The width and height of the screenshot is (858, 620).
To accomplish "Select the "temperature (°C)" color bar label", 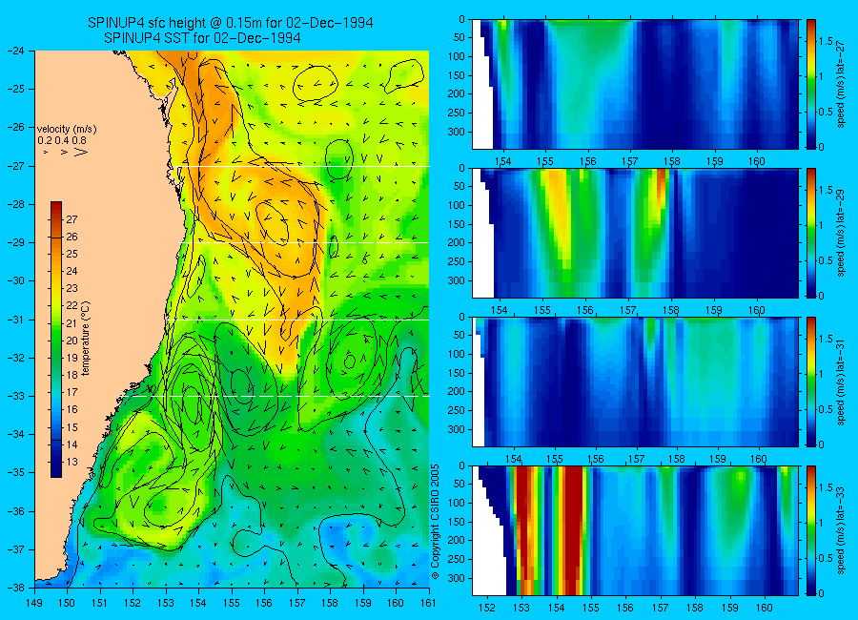I will coord(86,339).
